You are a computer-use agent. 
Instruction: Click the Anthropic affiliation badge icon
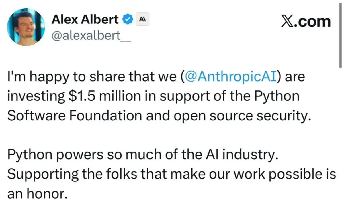coord(142,19)
